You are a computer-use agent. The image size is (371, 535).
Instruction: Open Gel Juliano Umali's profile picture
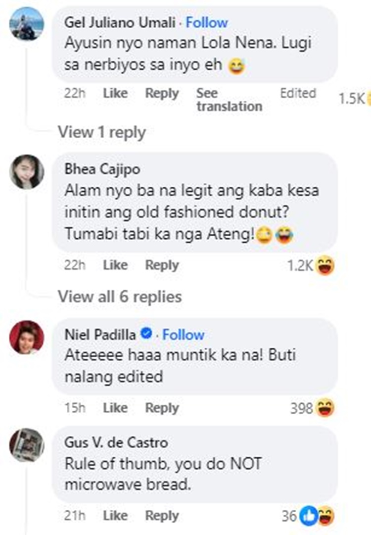(27, 23)
